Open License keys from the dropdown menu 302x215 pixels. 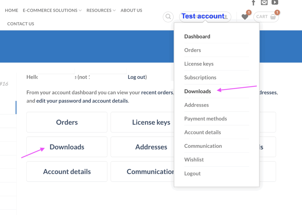(199, 64)
